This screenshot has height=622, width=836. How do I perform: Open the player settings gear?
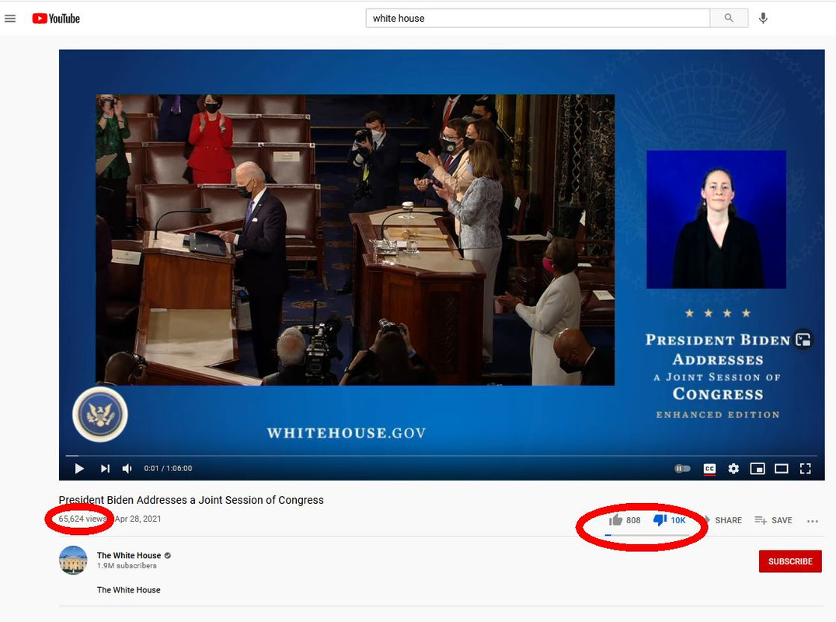tap(733, 468)
